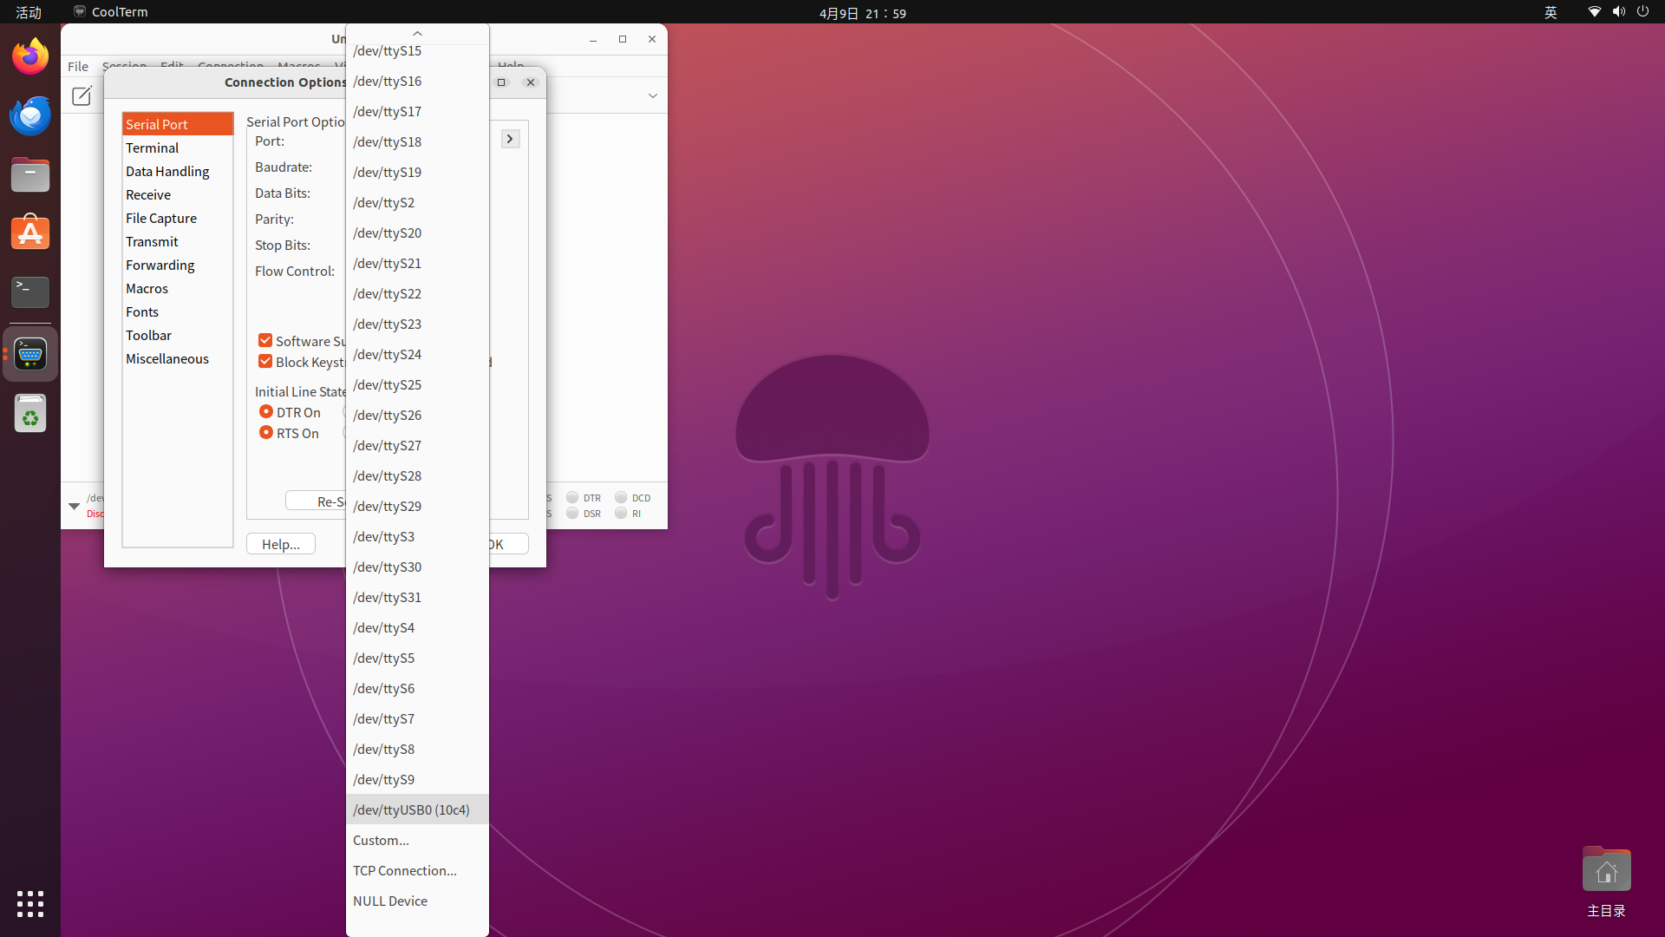Choose /dev/ttyUSB0 (10c4) from port list

click(x=411, y=809)
